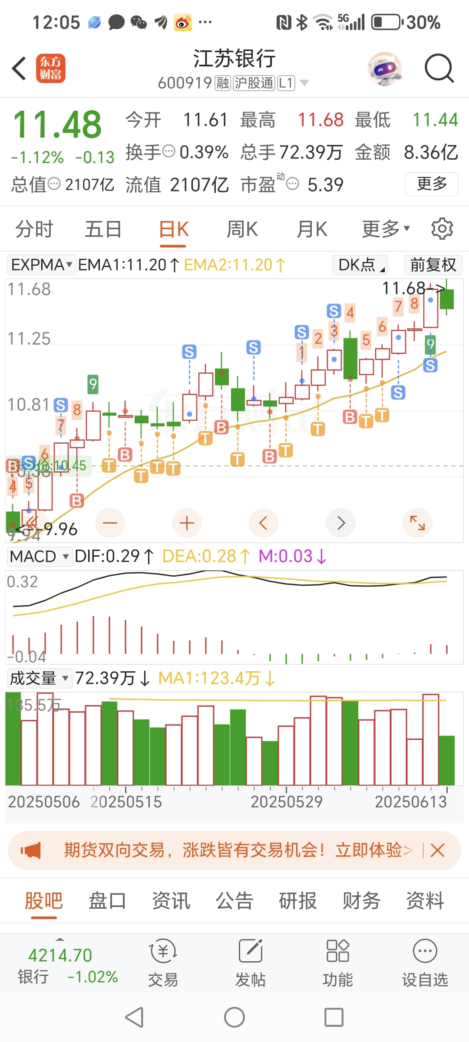This screenshot has width=469, height=1042.
Task: Tap EMA2:11.20 value label
Action: [x=234, y=264]
